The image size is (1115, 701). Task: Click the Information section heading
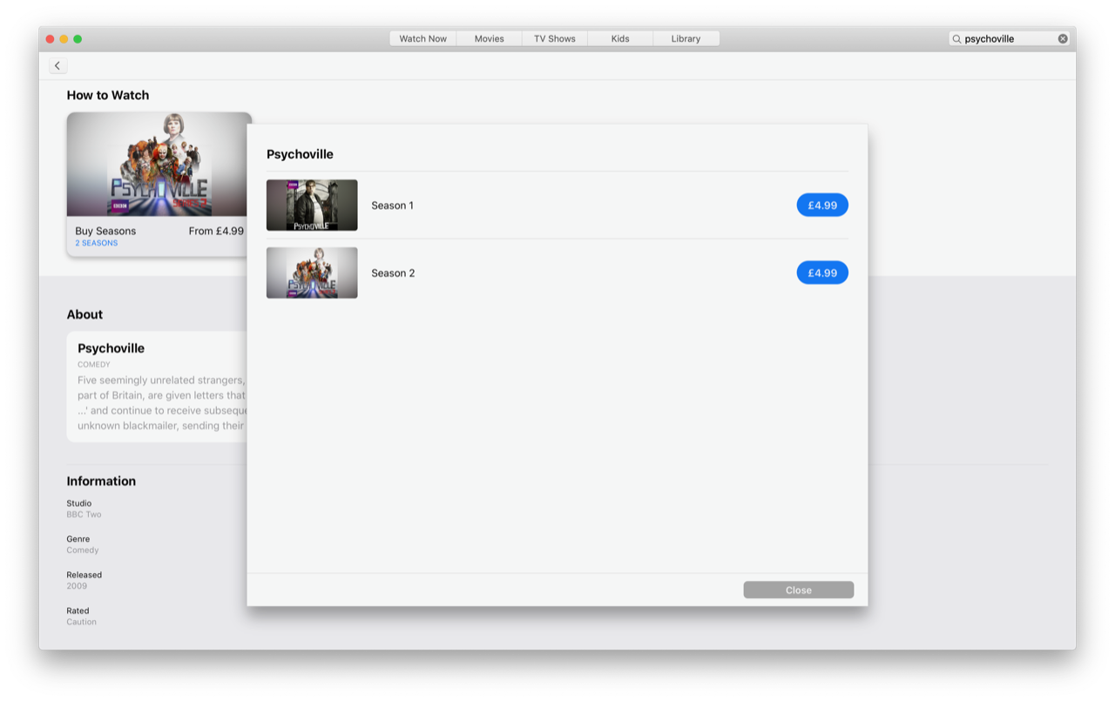[x=101, y=481]
